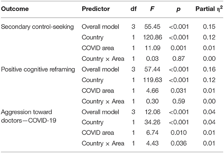The width and height of the screenshot is (224, 153).
Task: Click the Secondary control-seeking outcome label
Action: click(37, 27)
